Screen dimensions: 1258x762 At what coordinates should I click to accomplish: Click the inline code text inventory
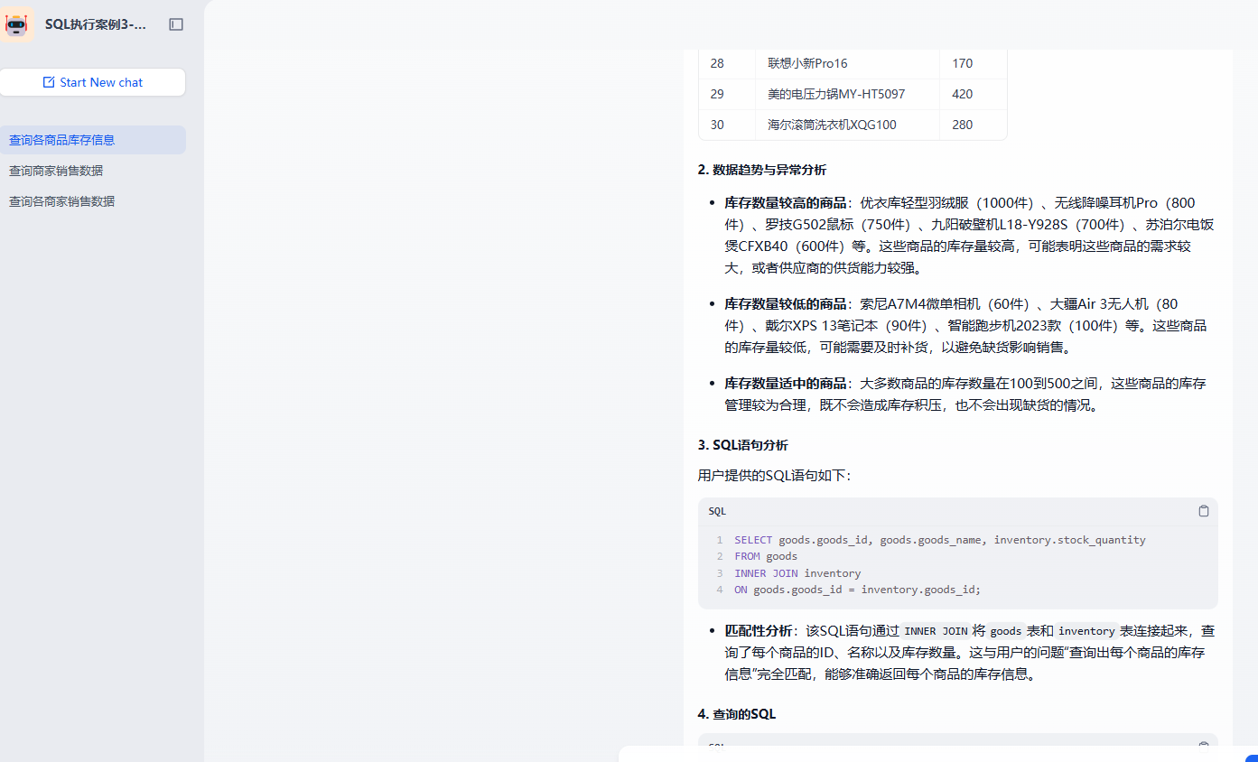(1086, 631)
